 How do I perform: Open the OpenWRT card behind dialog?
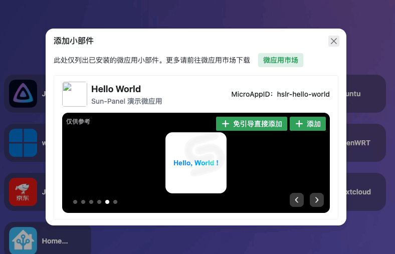coord(366,143)
